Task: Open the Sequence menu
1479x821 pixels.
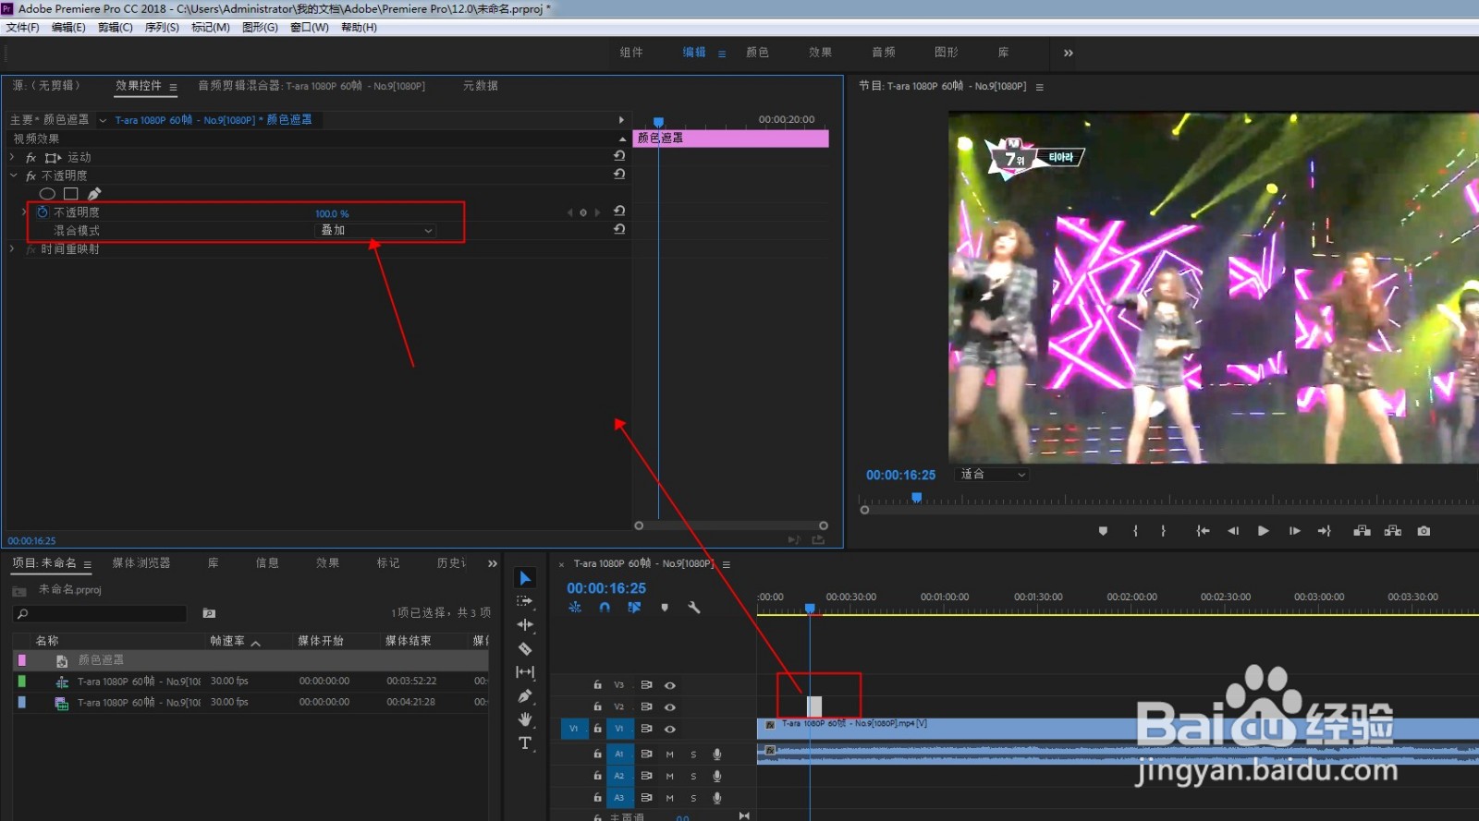Action: (162, 28)
